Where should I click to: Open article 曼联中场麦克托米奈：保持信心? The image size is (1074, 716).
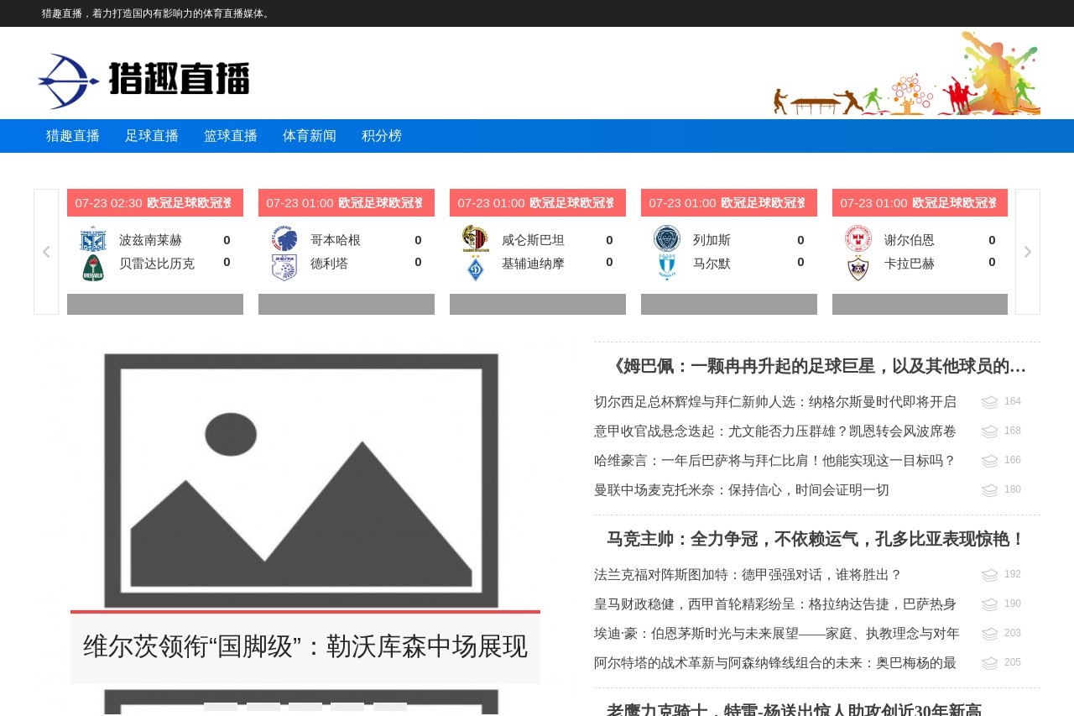click(x=742, y=490)
